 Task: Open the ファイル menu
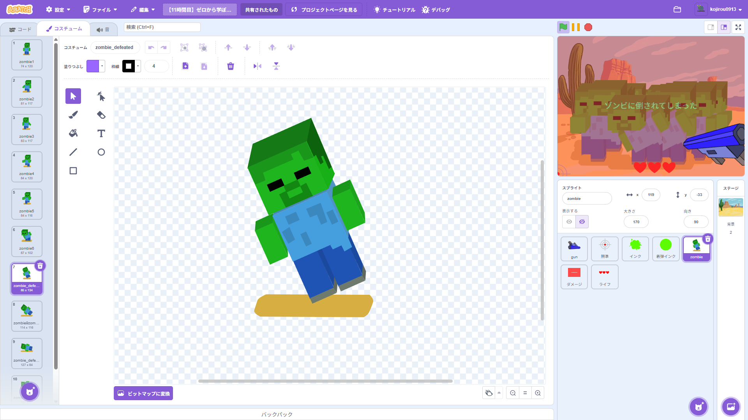tap(101, 10)
